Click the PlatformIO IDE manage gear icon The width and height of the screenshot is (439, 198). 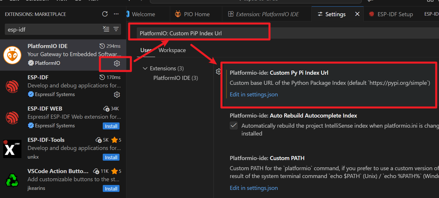click(117, 63)
